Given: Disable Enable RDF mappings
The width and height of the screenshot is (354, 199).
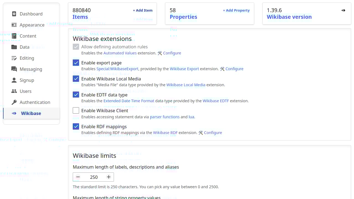Looking at the screenshot, I should click(76, 126).
